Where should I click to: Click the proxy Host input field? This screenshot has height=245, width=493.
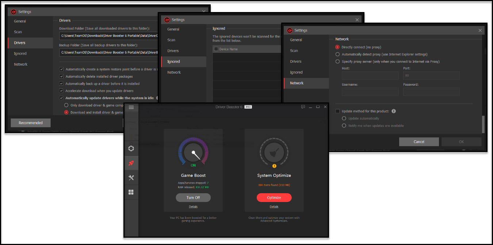[370, 76]
